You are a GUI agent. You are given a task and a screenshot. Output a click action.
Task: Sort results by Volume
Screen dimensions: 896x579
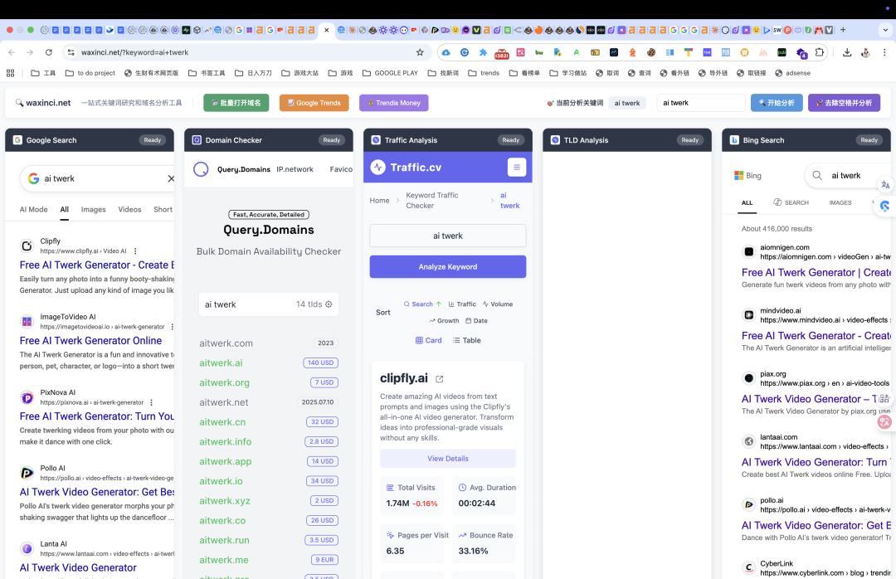pos(498,304)
